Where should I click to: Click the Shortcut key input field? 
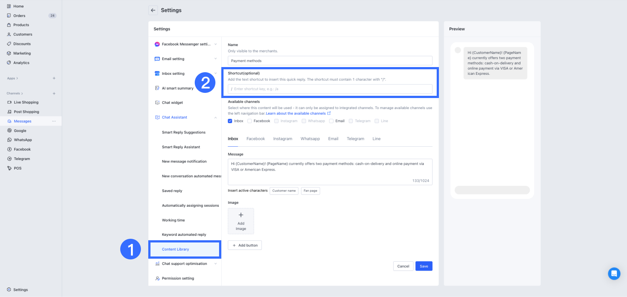[x=330, y=89]
